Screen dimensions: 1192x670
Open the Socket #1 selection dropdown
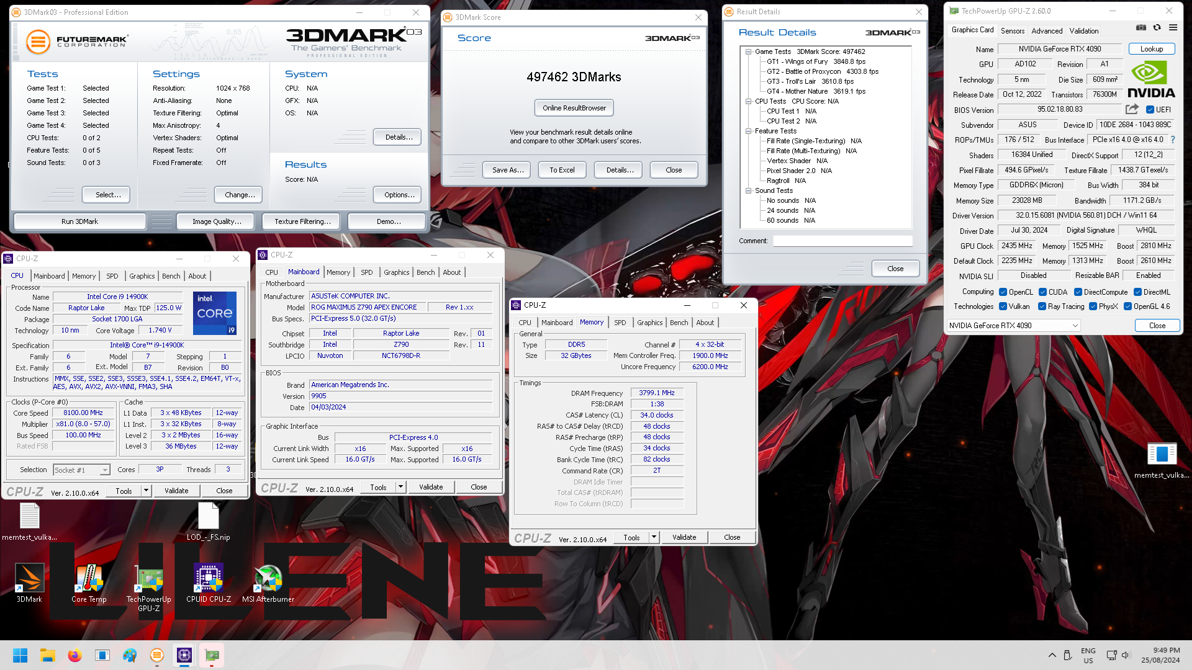(x=82, y=470)
